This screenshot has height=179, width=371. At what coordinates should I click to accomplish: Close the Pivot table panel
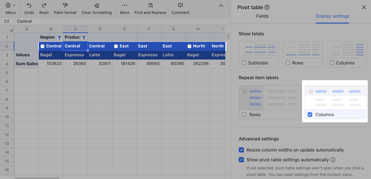tap(364, 7)
